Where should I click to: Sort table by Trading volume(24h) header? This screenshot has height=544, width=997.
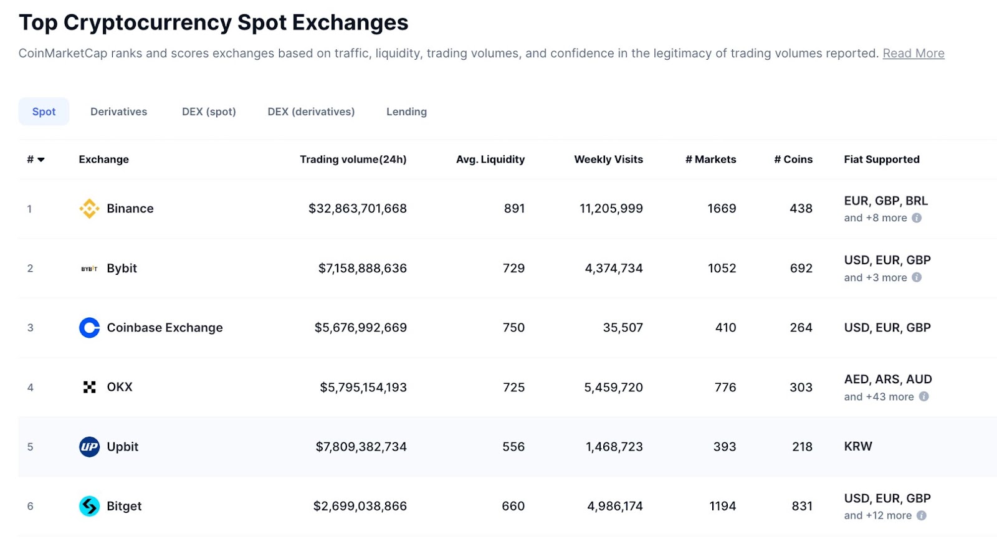353,160
